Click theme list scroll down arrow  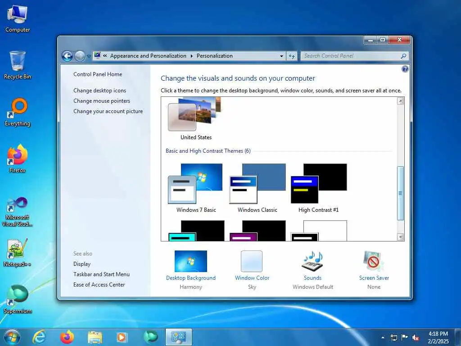click(x=400, y=237)
